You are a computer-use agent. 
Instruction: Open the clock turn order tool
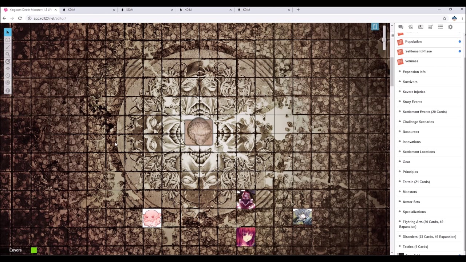pos(8,76)
